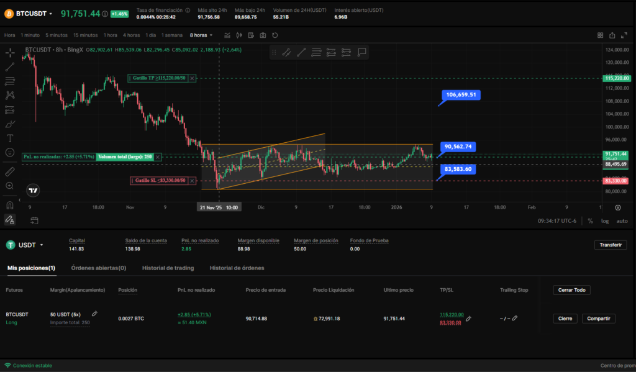
Task: Open the 8 horas timeframe dropdown
Action: (201, 35)
